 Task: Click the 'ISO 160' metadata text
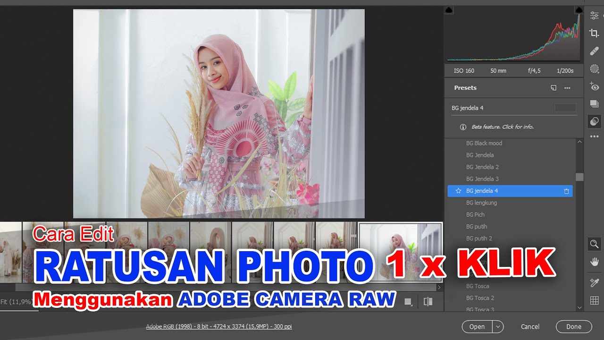coord(464,71)
